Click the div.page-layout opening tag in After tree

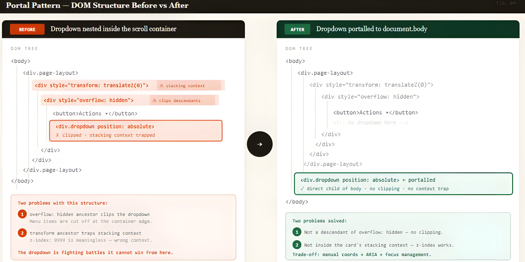point(325,73)
